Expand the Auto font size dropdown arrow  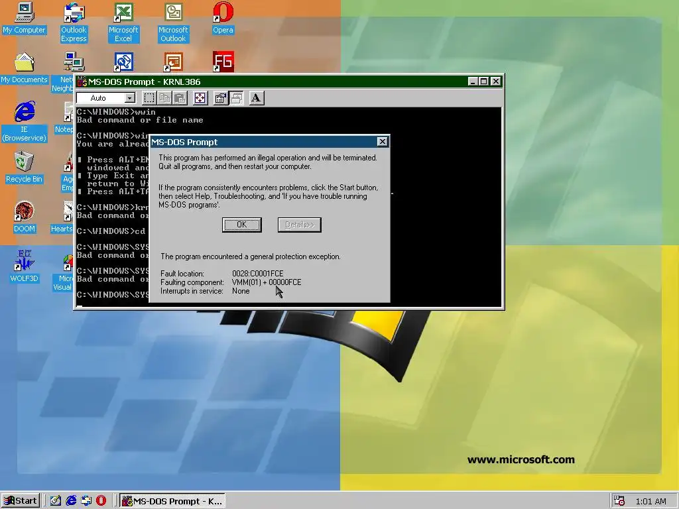(x=130, y=98)
